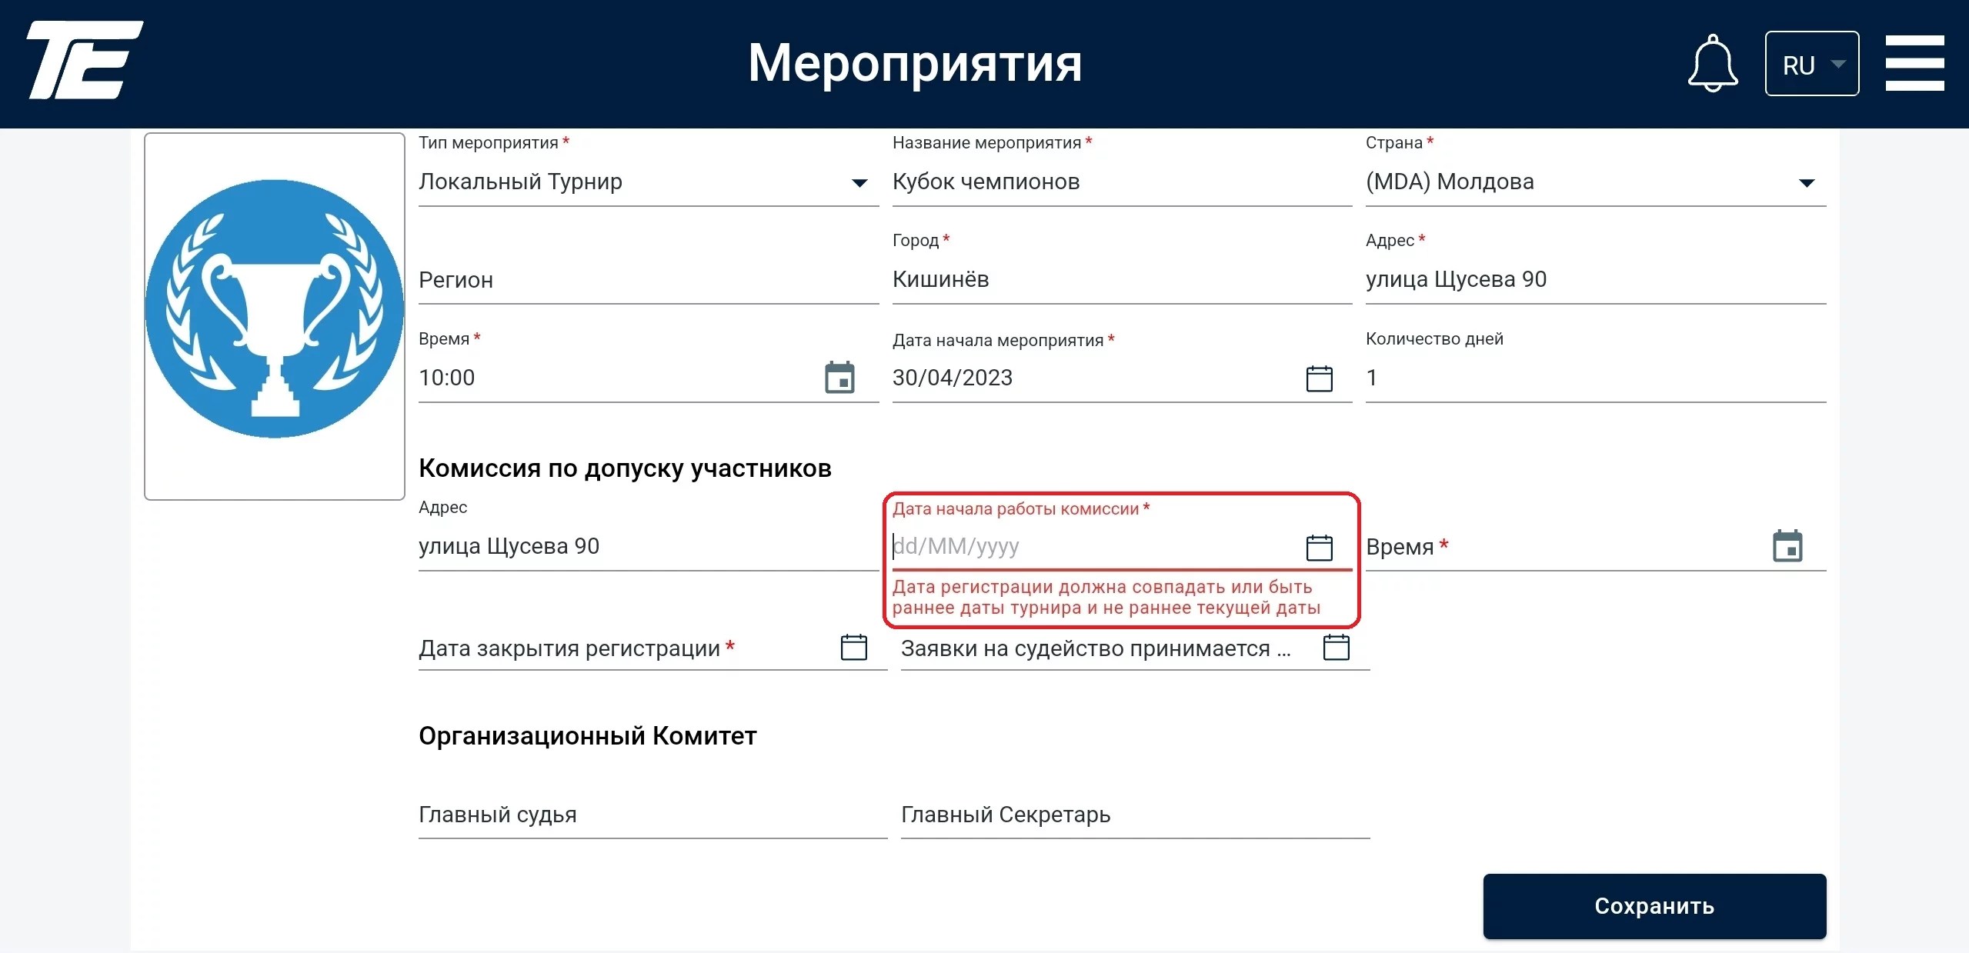Click the red date registration error message
This screenshot has width=1969, height=953.
coord(1106,598)
